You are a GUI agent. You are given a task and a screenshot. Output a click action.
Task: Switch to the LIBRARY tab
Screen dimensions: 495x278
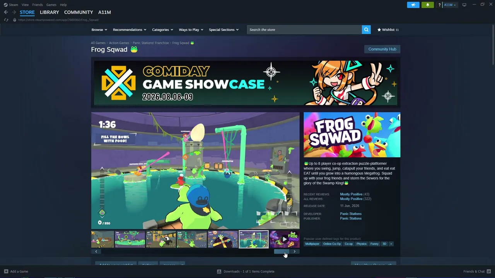tap(49, 12)
